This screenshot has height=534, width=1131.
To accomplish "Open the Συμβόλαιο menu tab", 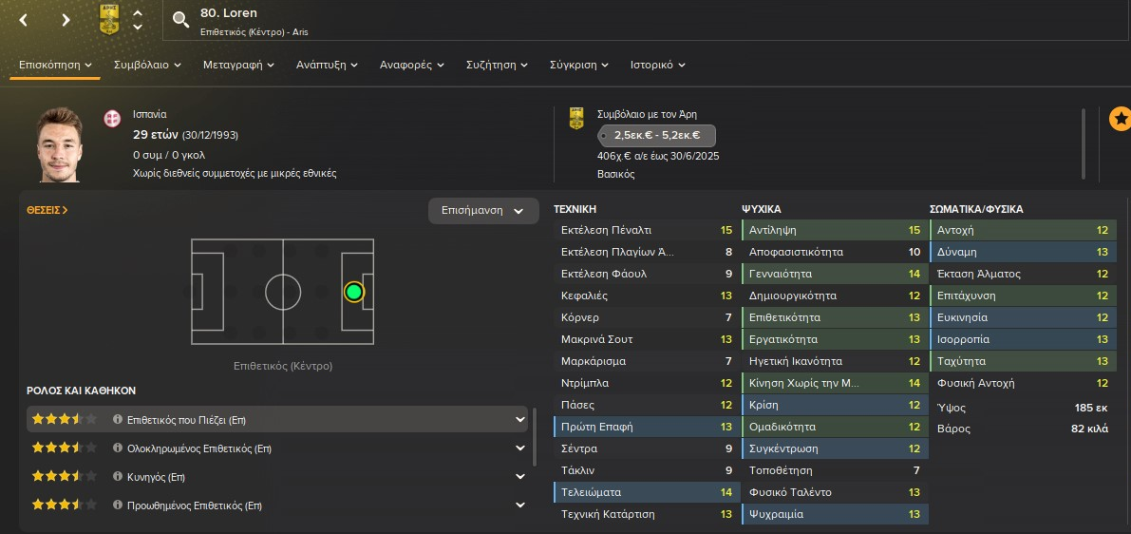I will pyautogui.click(x=147, y=65).
